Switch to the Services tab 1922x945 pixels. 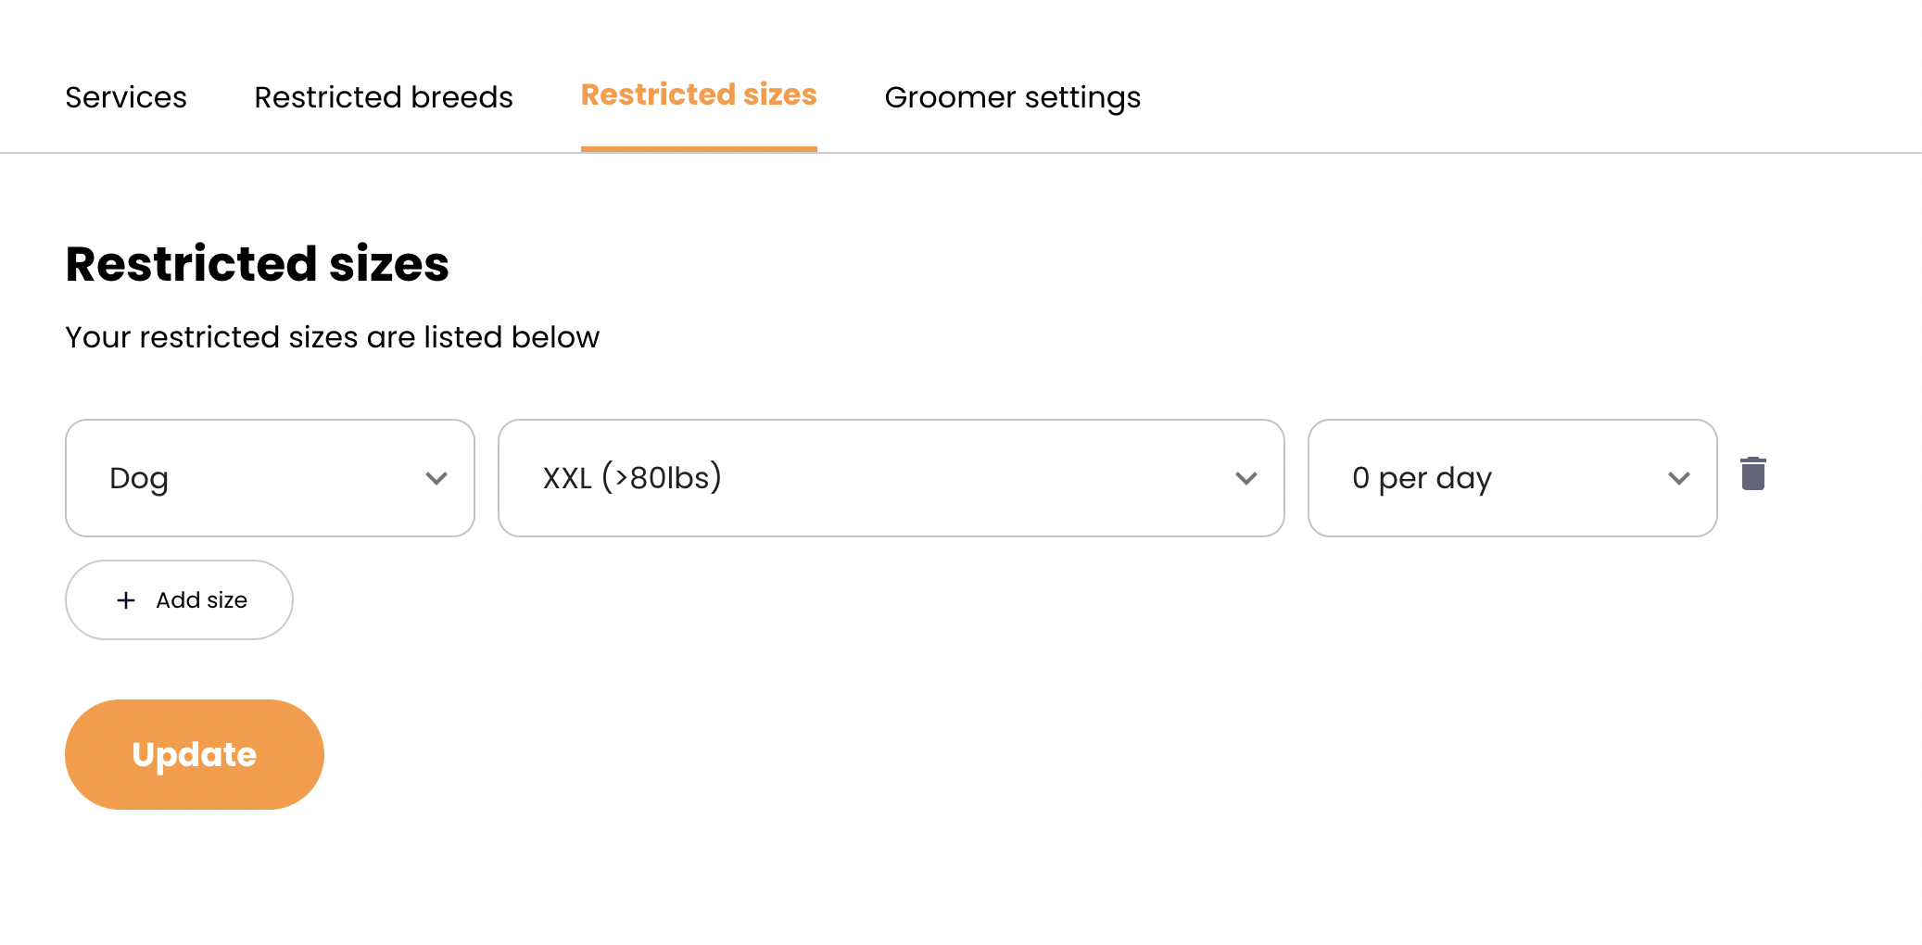[126, 97]
